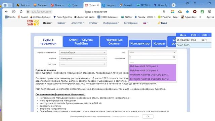Open the Поиск menu

click(48, 23)
